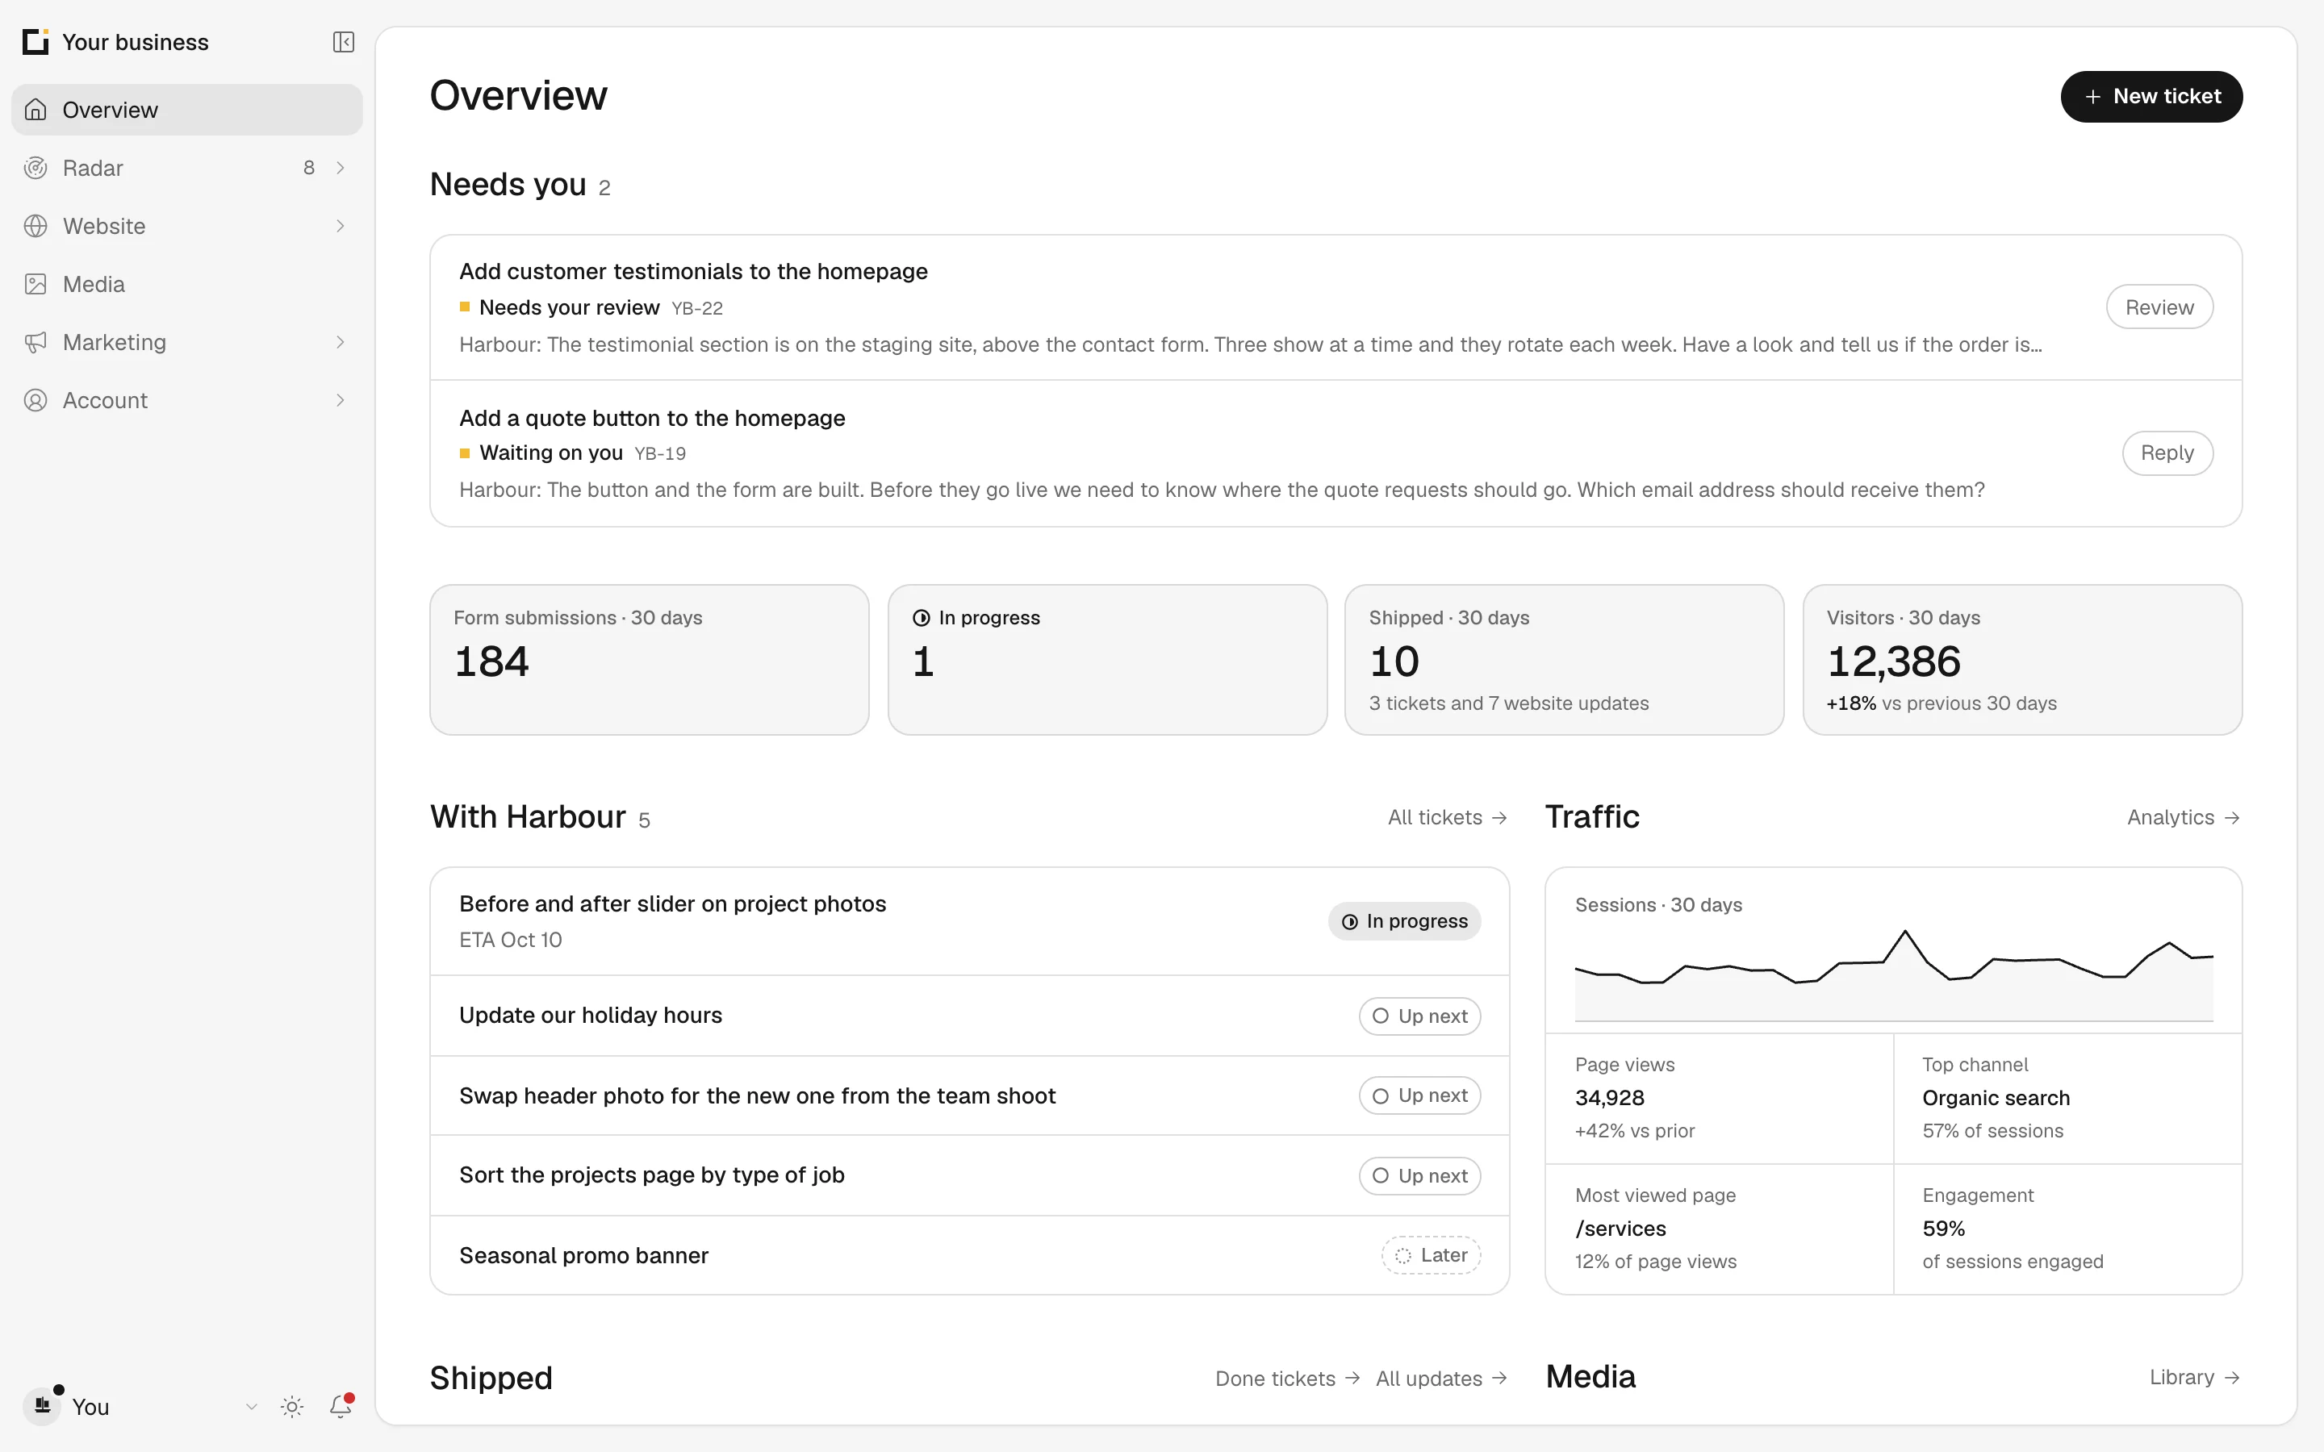Click the plus icon in New ticket
Screen dimensions: 2324x1452
point(2092,97)
